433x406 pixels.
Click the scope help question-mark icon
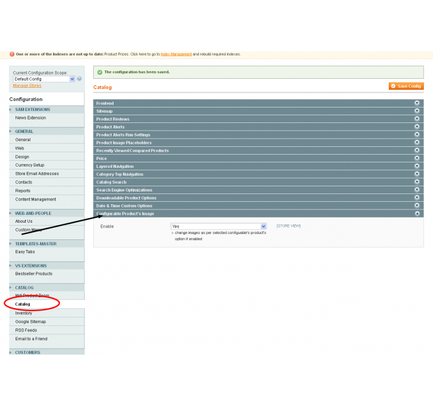pyautogui.click(x=79, y=79)
